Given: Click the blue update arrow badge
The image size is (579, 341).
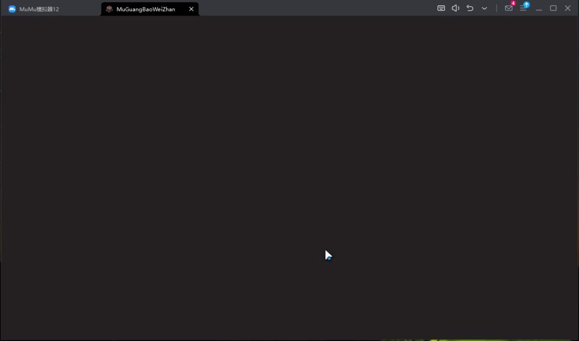Looking at the screenshot, I should (x=526, y=4).
